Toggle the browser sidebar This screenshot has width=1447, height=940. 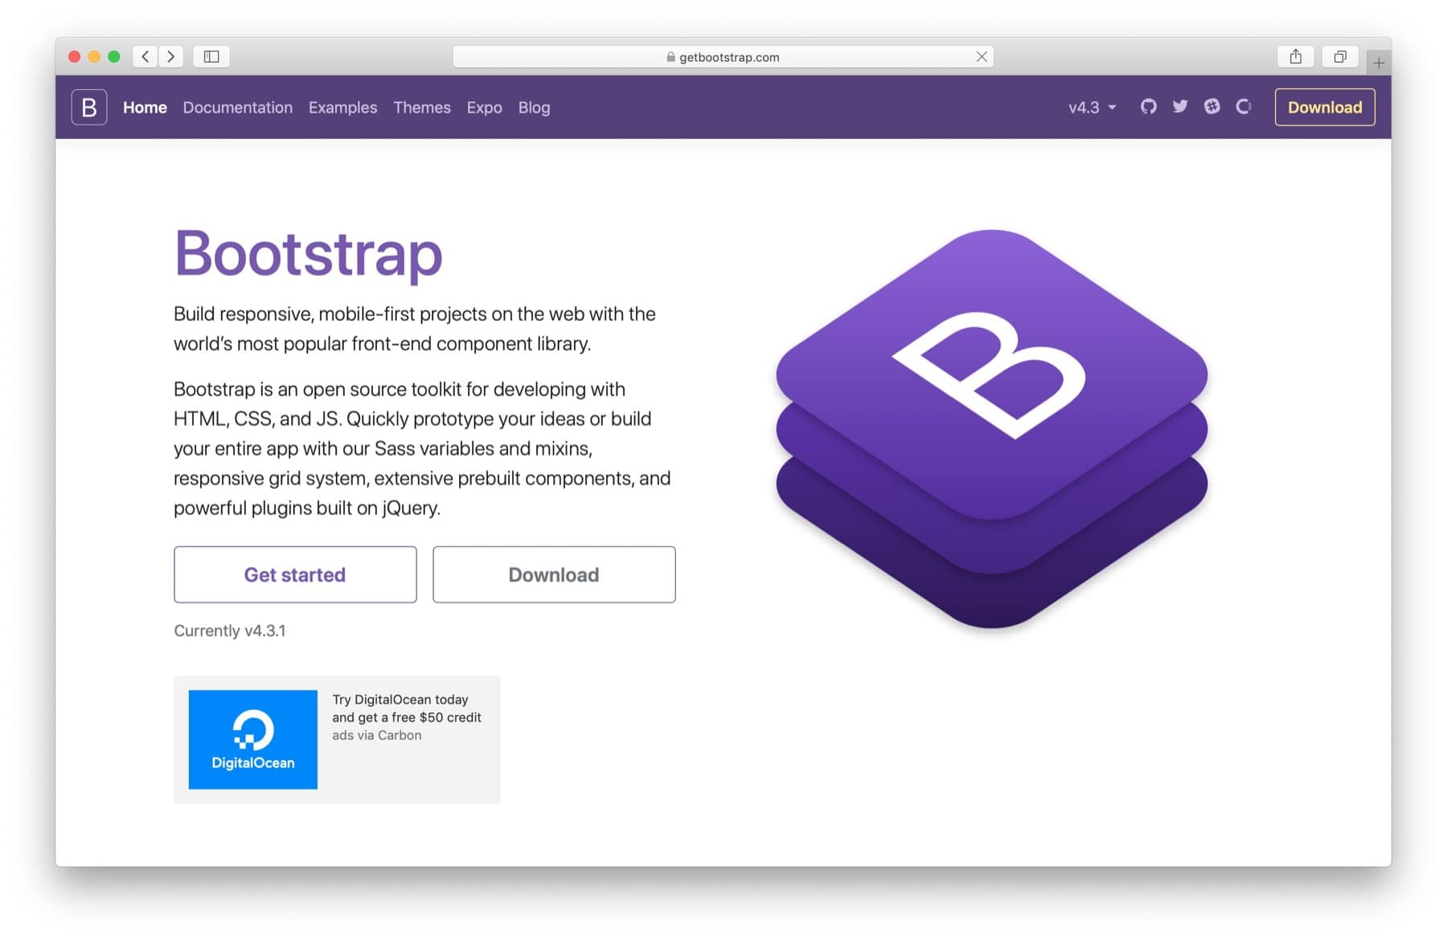point(211,56)
